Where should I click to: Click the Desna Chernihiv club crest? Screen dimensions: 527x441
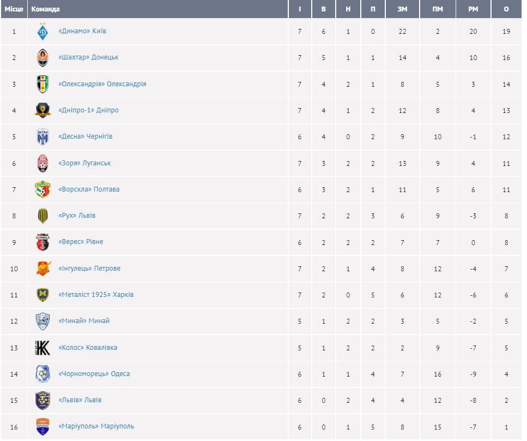pos(43,136)
